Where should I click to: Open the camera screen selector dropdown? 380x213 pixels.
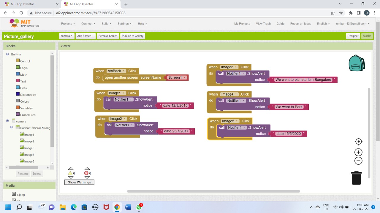tap(66, 36)
